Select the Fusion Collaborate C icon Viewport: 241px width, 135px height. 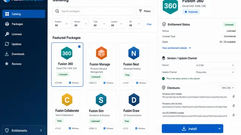click(67, 100)
